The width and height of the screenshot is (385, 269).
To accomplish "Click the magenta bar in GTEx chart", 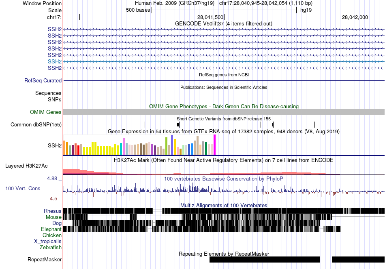I will [215, 145].
